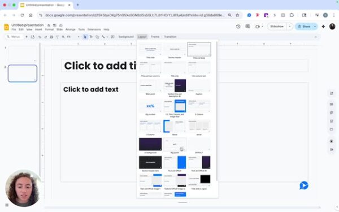Screen dimensions: 339x212
Task: Click the zoom magnifier icon
Action: click(x=63, y=37)
